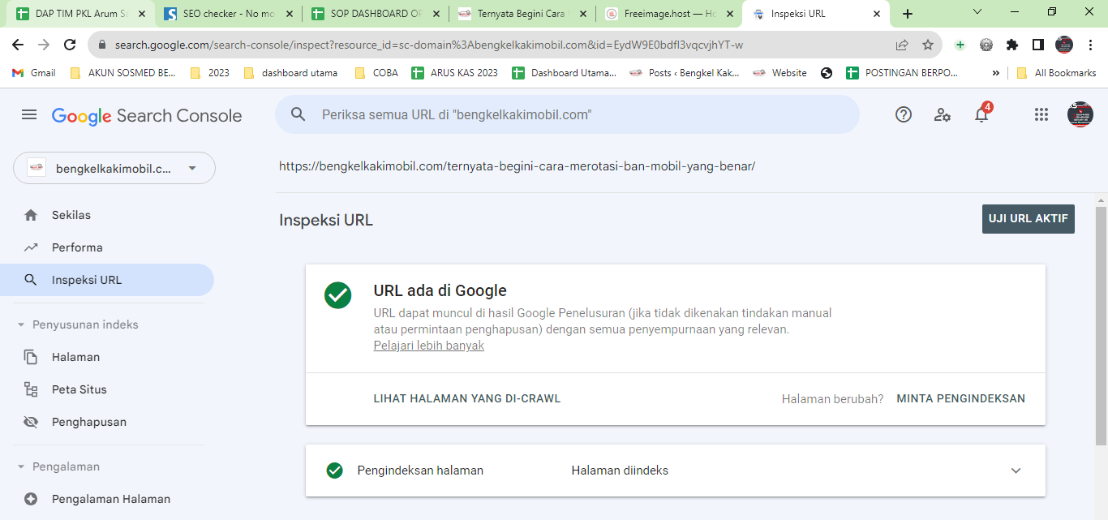1108x520 pixels.
Task: Click the page vertical scrollbar
Action: (1101, 324)
